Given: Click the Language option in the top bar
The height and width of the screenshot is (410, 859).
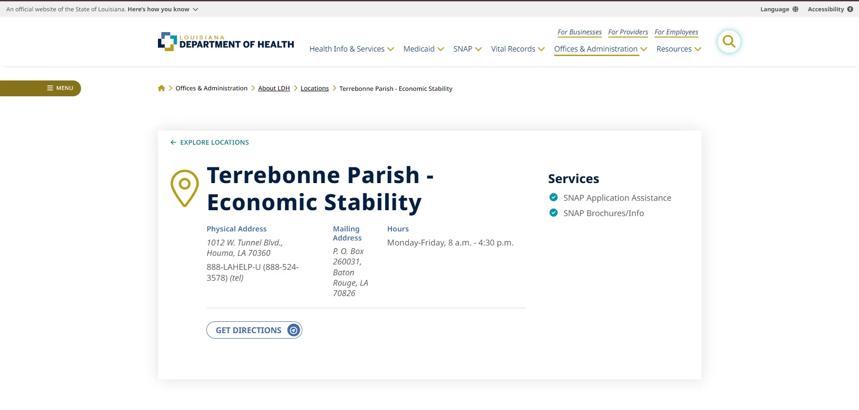Looking at the screenshot, I should 779,9.
